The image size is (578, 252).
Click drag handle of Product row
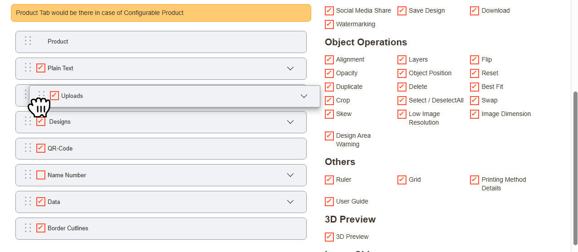click(28, 41)
